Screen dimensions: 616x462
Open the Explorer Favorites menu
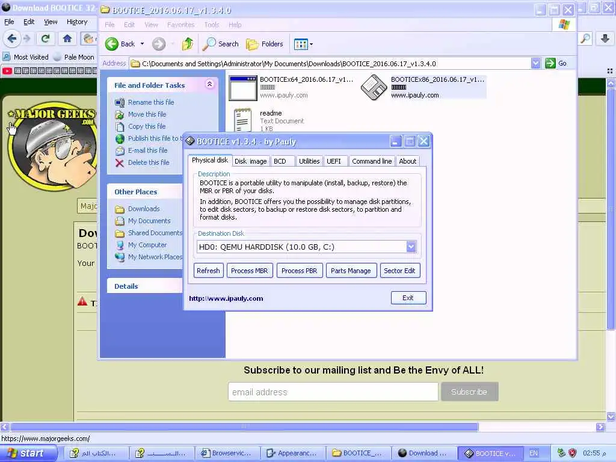point(180,25)
